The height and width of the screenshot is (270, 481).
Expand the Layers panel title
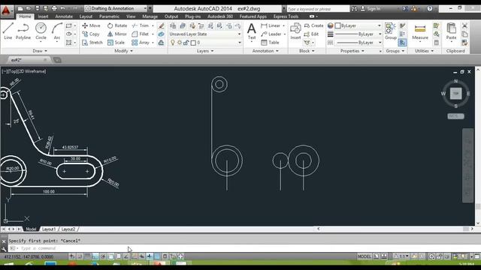(205, 51)
